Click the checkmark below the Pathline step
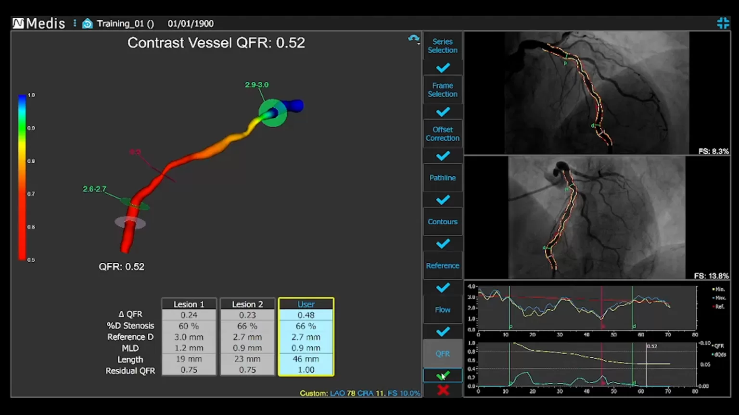Screen dimensions: 739x415 443,200
